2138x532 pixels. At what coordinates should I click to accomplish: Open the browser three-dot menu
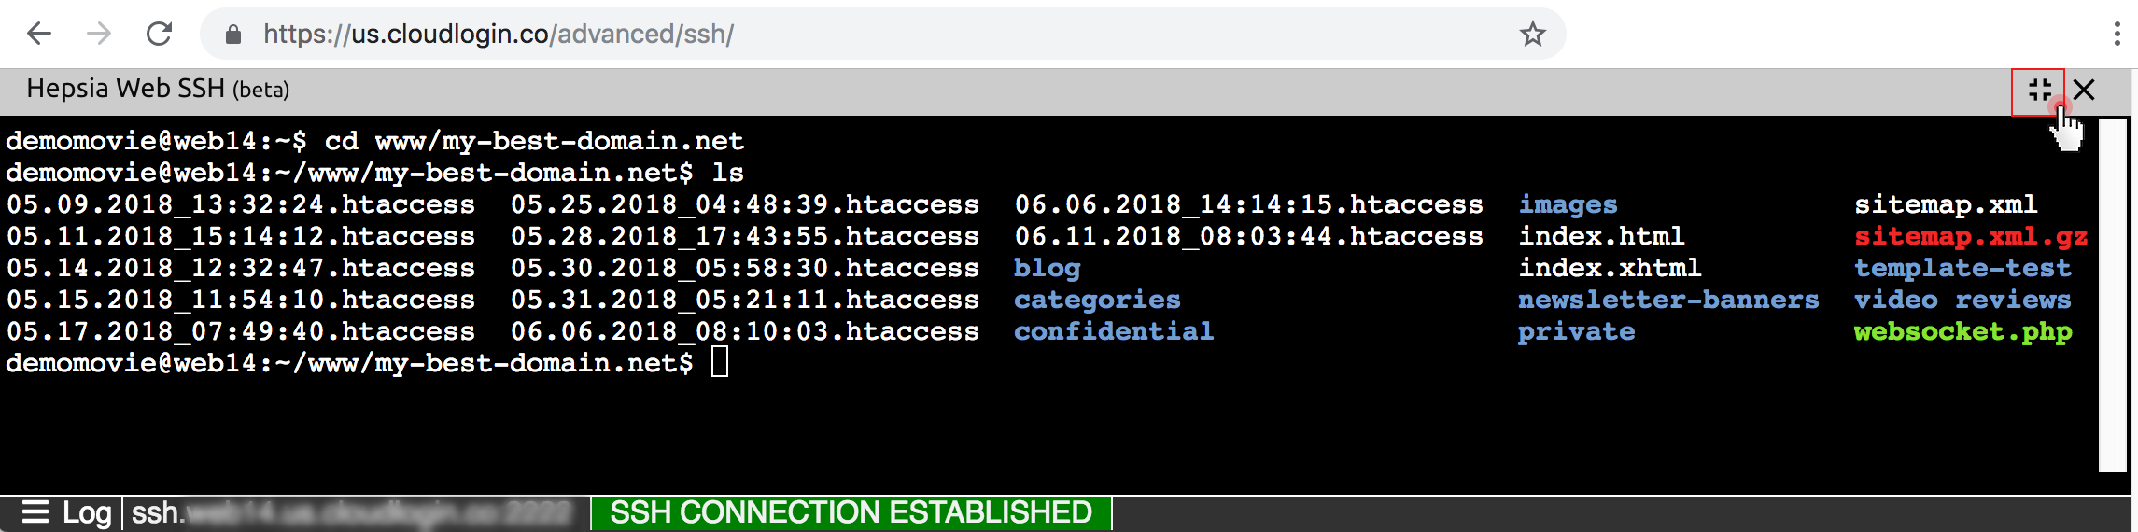[x=2117, y=35]
